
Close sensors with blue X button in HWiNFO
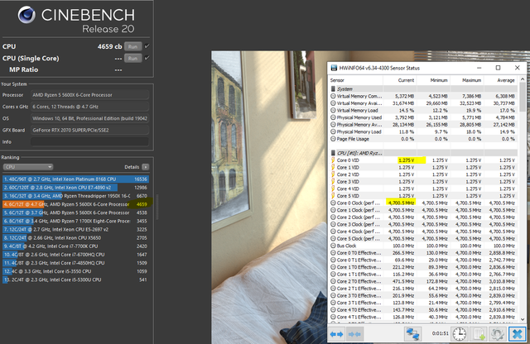[517, 334]
